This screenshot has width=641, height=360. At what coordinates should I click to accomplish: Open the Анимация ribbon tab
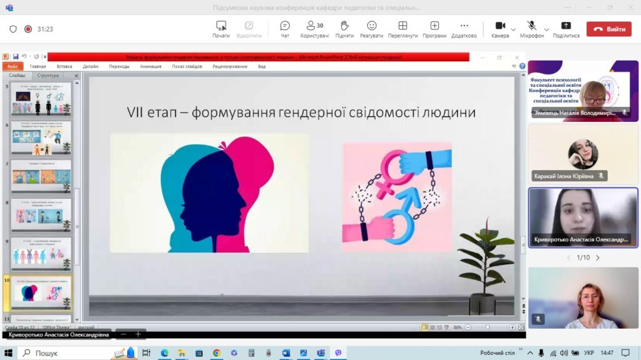tap(150, 66)
